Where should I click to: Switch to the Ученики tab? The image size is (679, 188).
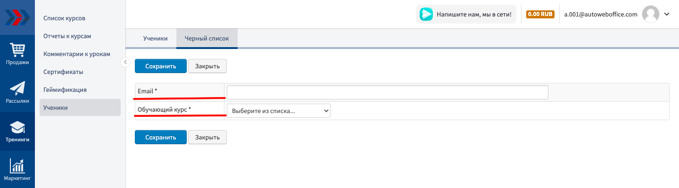click(x=156, y=39)
